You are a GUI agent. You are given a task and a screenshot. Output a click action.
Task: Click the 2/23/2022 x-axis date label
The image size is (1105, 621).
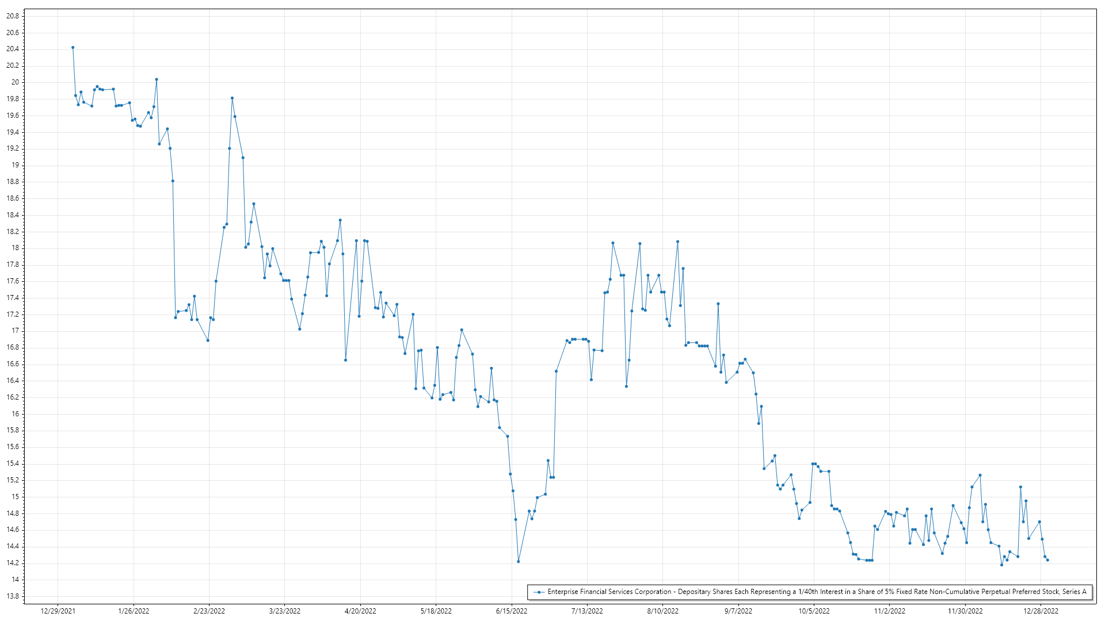coord(209,611)
